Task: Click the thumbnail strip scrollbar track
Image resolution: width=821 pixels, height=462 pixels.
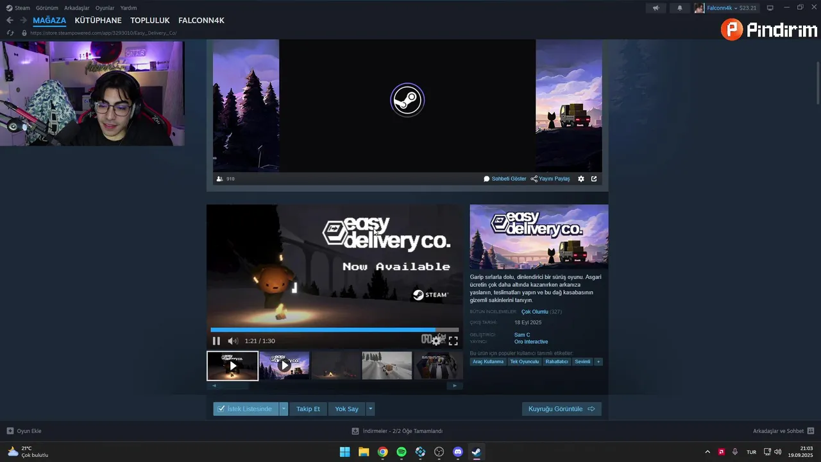Action: coord(334,386)
